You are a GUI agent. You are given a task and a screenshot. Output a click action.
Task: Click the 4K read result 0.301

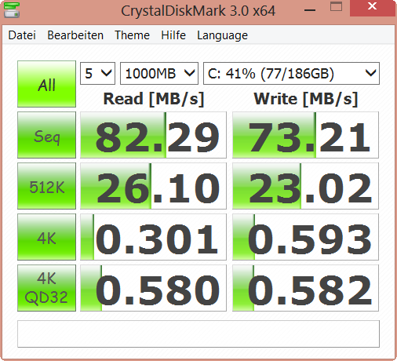click(153, 237)
